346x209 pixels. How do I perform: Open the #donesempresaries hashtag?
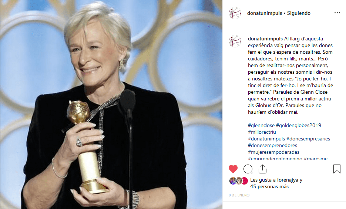click(x=308, y=139)
